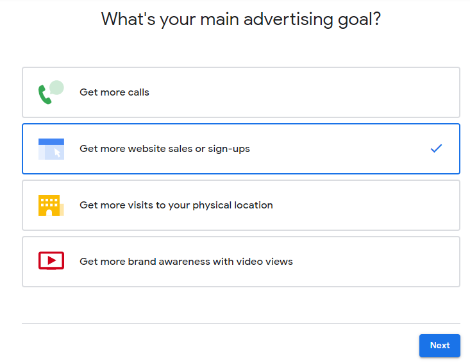470x363 pixels.
Task: Choose Get more website sales or sign-ups
Action: pyautogui.click(x=240, y=149)
